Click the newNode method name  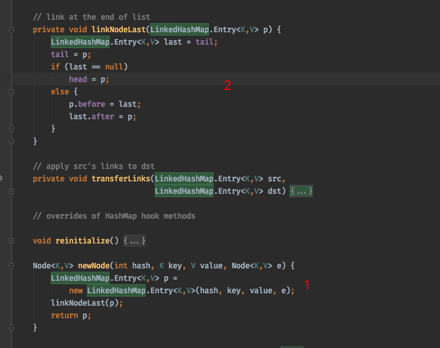(x=94, y=266)
